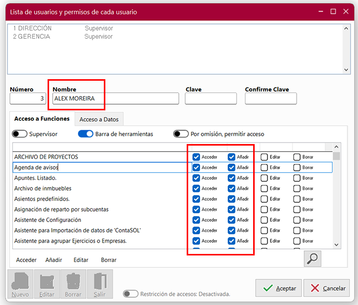This screenshot has height=305, width=358.
Task: Check Borrar for Asientos predefinidos.
Action: click(297, 199)
